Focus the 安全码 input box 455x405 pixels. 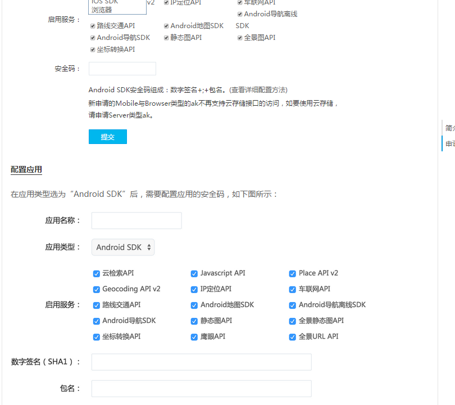pos(122,69)
